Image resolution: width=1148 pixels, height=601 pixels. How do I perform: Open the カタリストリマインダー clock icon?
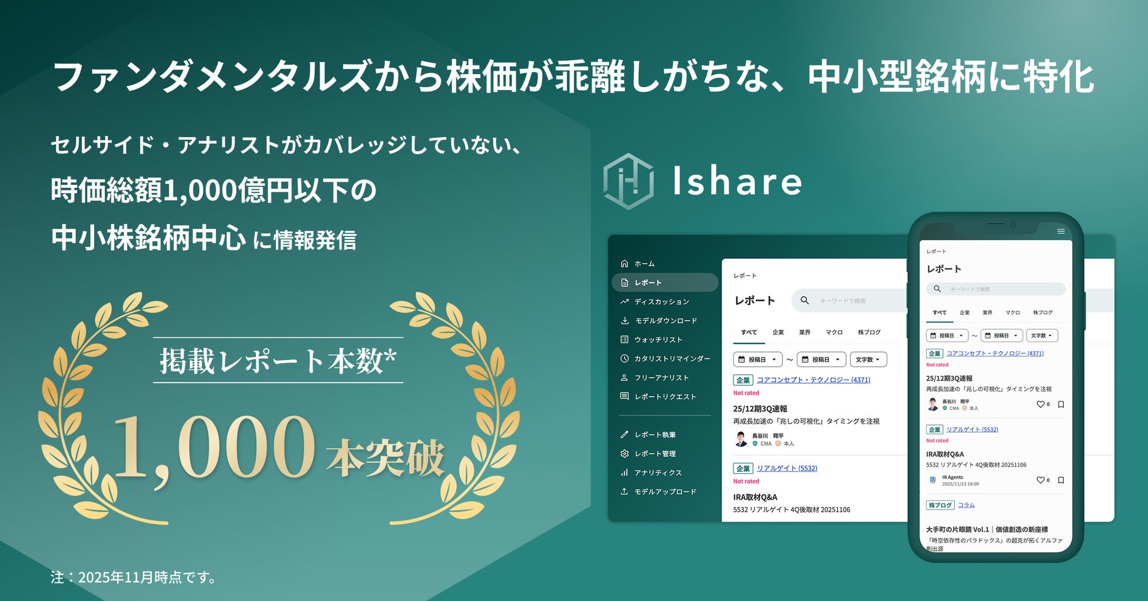click(625, 358)
